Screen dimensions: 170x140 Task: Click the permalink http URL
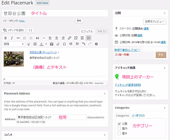point(22,21)
